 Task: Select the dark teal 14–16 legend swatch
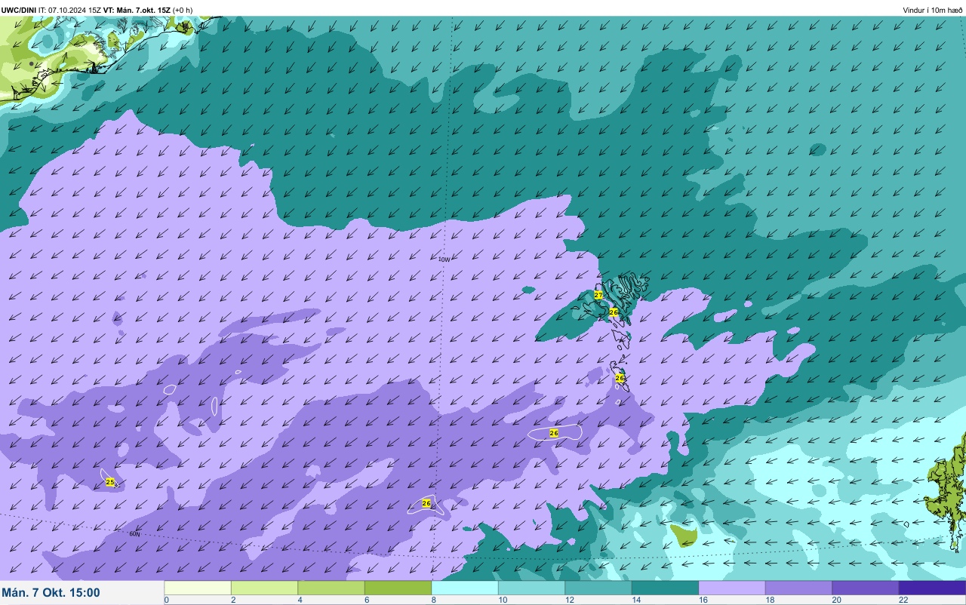pyautogui.click(x=665, y=588)
